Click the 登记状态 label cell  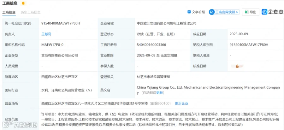point(116,34)
